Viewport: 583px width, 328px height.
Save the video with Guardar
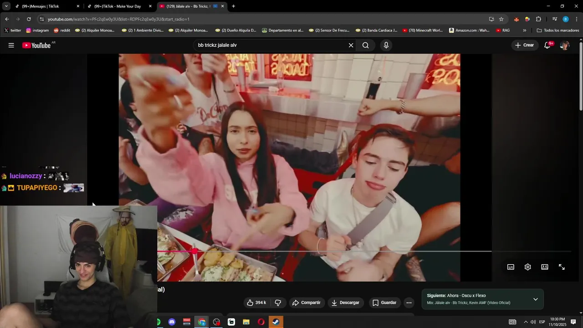click(384, 302)
